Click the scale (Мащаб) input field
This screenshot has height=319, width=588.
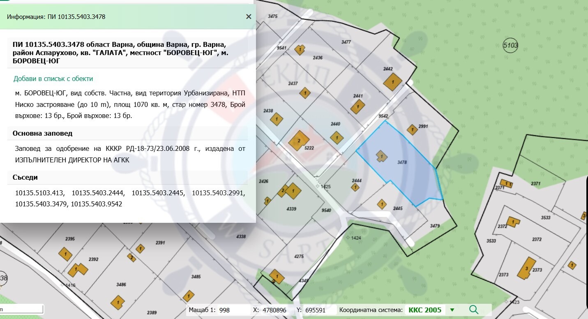pos(233,310)
